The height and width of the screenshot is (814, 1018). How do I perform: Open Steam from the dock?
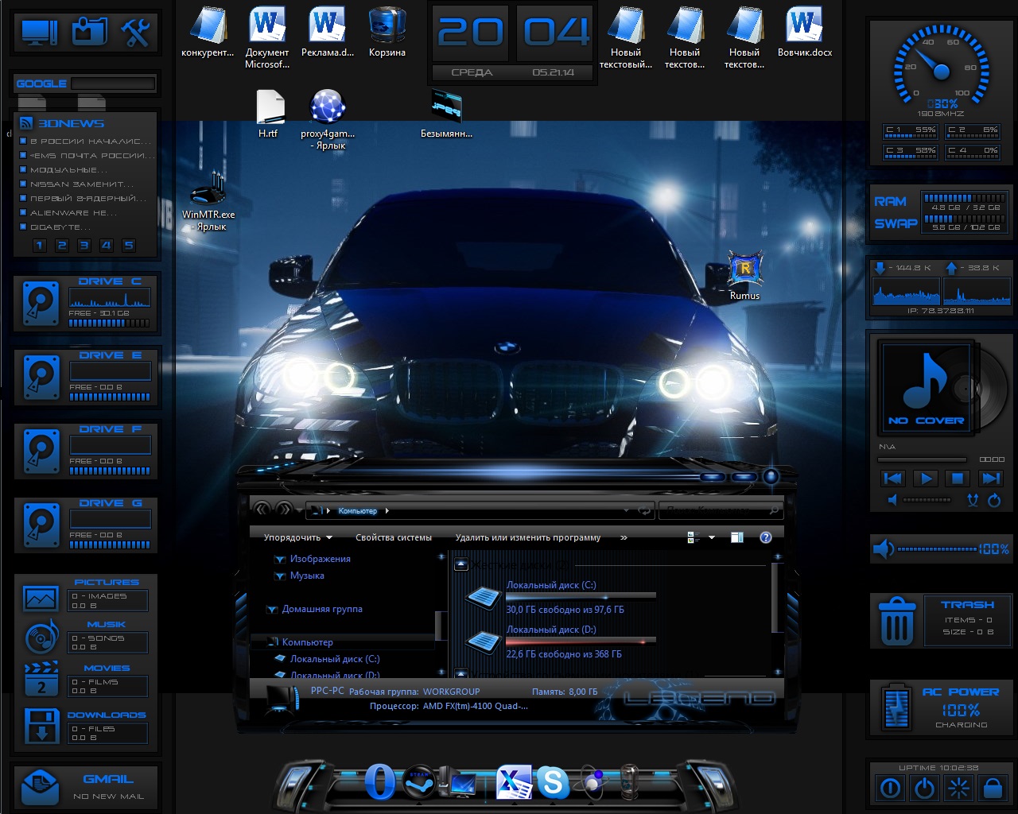[418, 782]
